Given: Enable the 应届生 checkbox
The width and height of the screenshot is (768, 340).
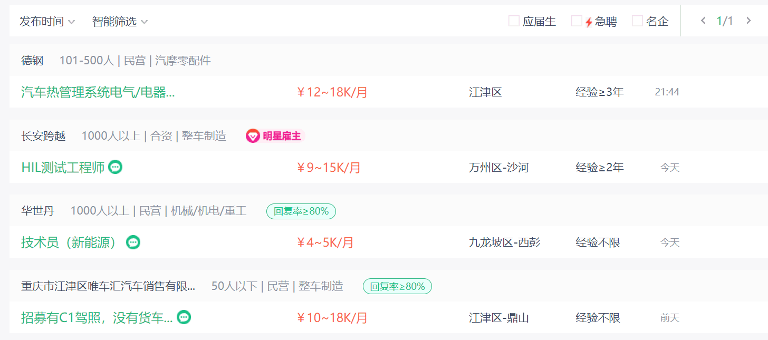Looking at the screenshot, I should pyautogui.click(x=514, y=21).
